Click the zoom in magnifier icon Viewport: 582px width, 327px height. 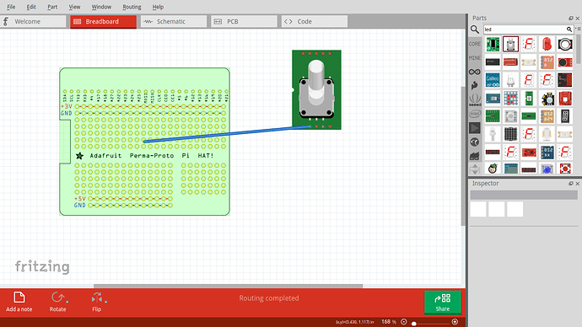(455, 322)
